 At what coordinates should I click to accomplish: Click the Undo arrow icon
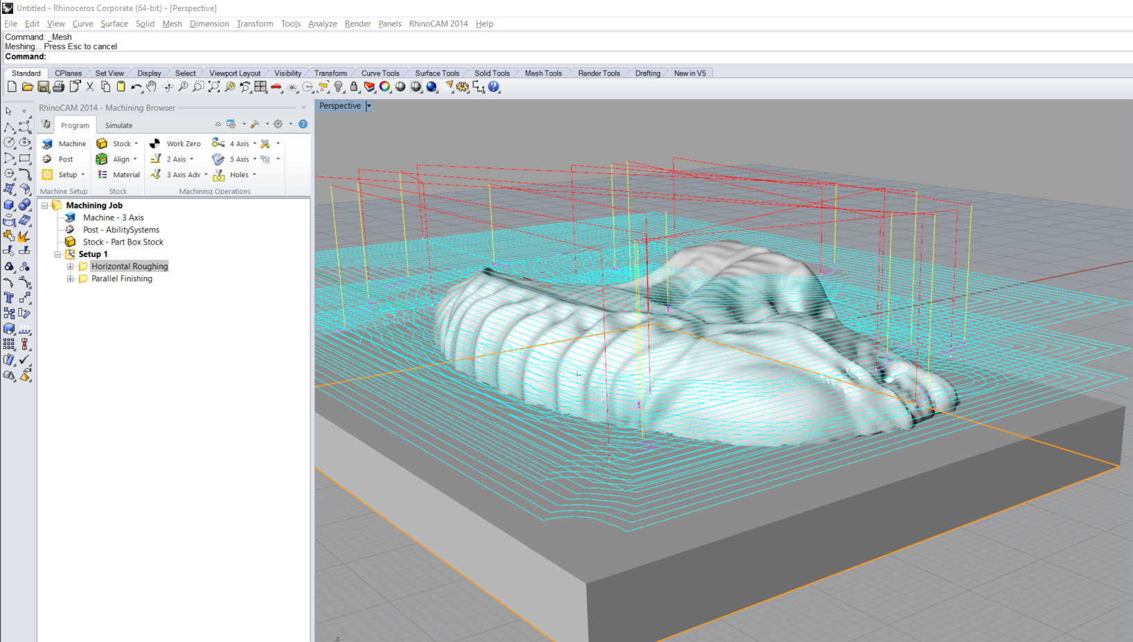pyautogui.click(x=137, y=87)
